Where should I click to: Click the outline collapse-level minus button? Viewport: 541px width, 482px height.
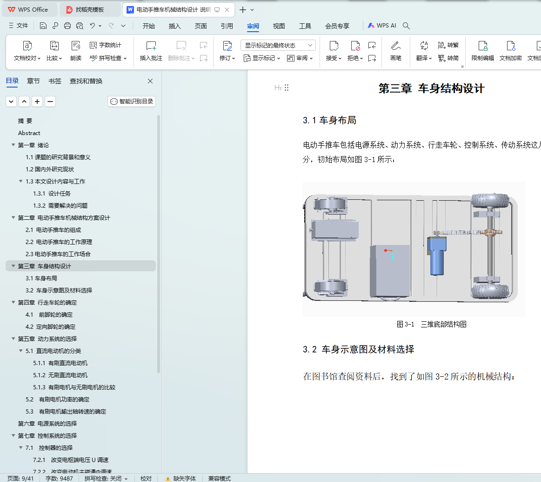(x=50, y=101)
